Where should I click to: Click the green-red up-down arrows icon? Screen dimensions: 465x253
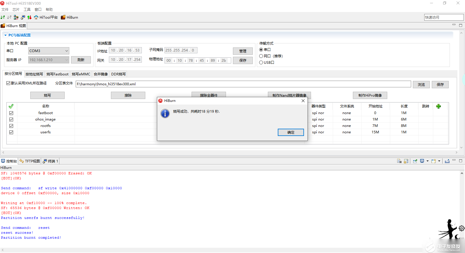(x=29, y=17)
